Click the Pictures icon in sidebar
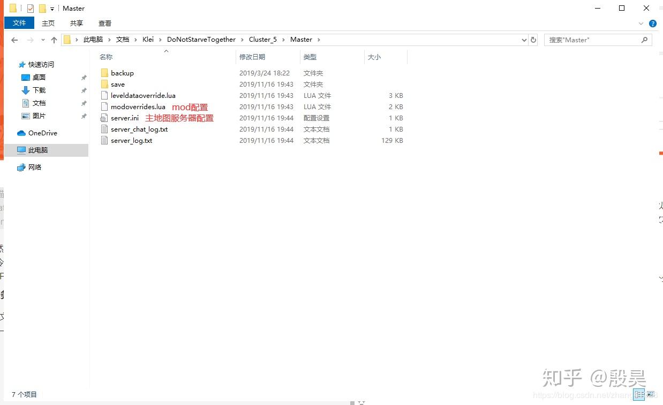This screenshot has height=405, width=663. 26,116
